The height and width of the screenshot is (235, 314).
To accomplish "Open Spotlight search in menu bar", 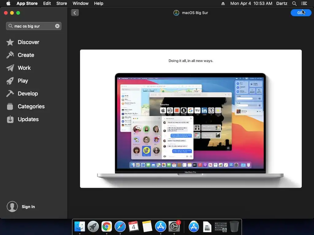I will tap(294, 3).
